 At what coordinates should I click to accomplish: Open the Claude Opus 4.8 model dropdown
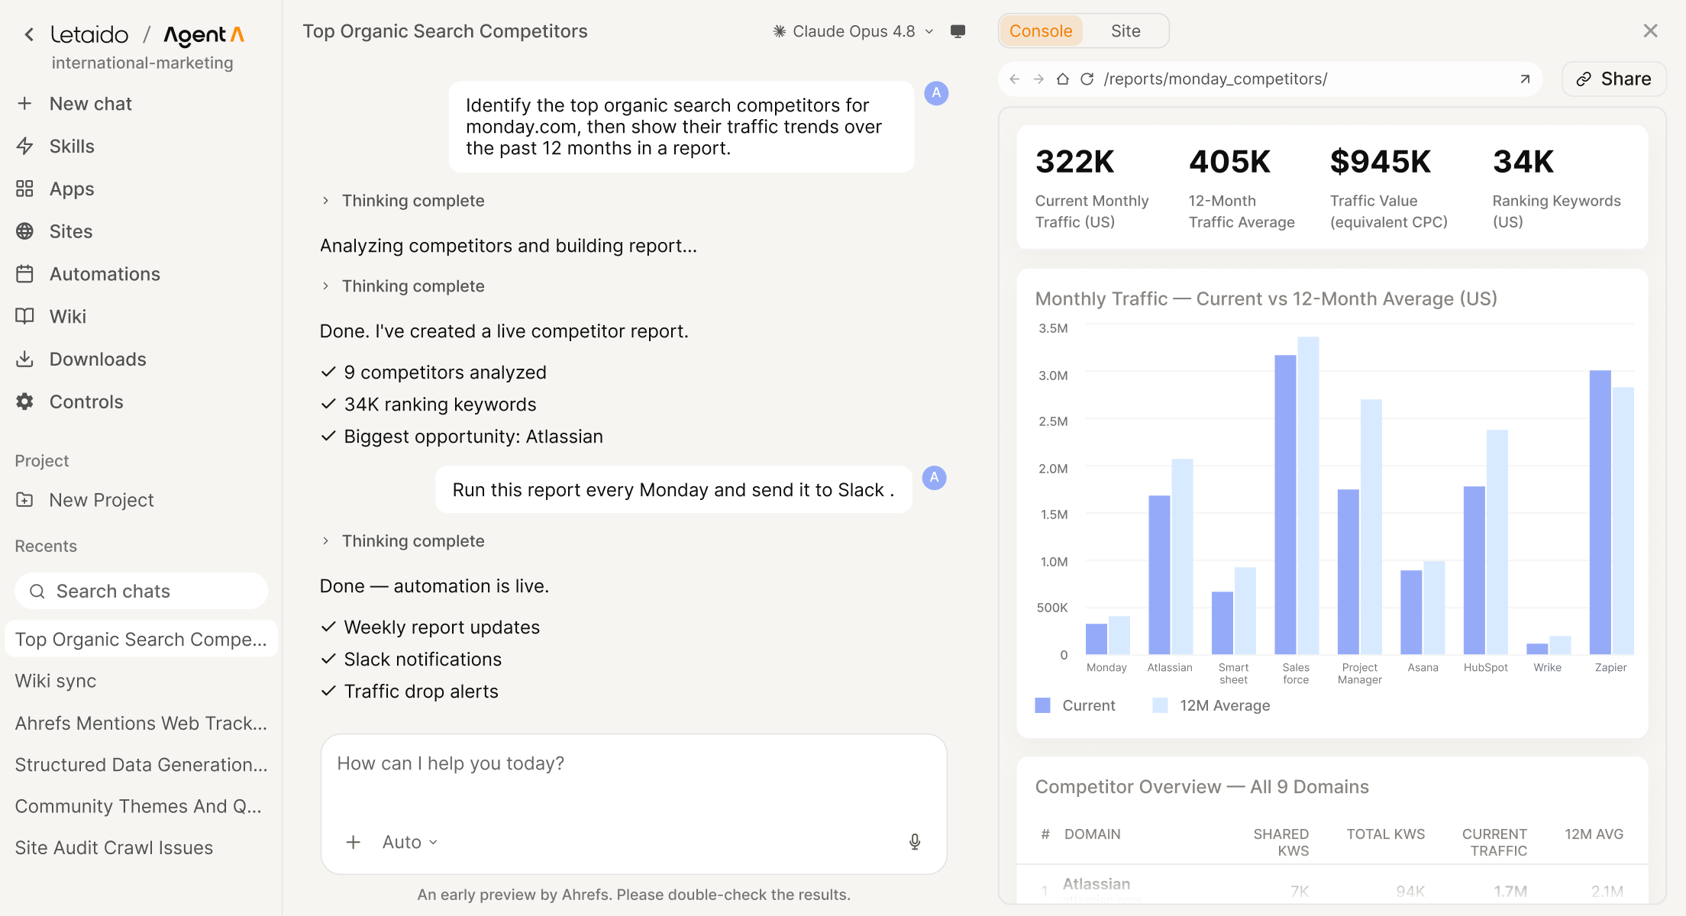[x=854, y=31]
